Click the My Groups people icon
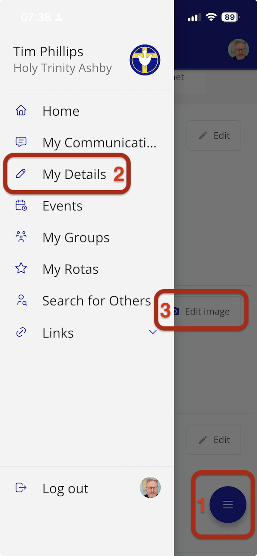Image resolution: width=257 pixels, height=556 pixels. (x=21, y=237)
